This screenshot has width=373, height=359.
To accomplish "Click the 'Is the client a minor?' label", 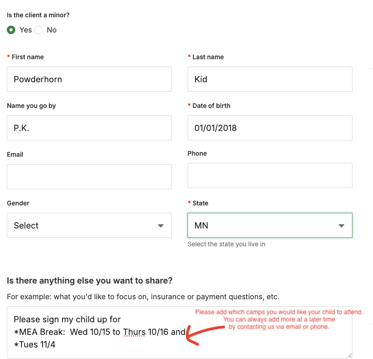I will (38, 15).
